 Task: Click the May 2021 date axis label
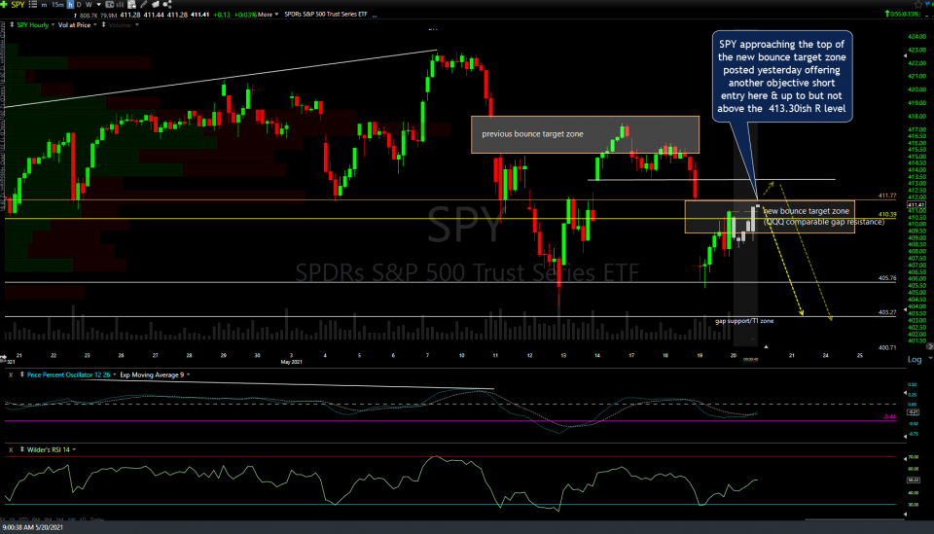click(x=291, y=362)
